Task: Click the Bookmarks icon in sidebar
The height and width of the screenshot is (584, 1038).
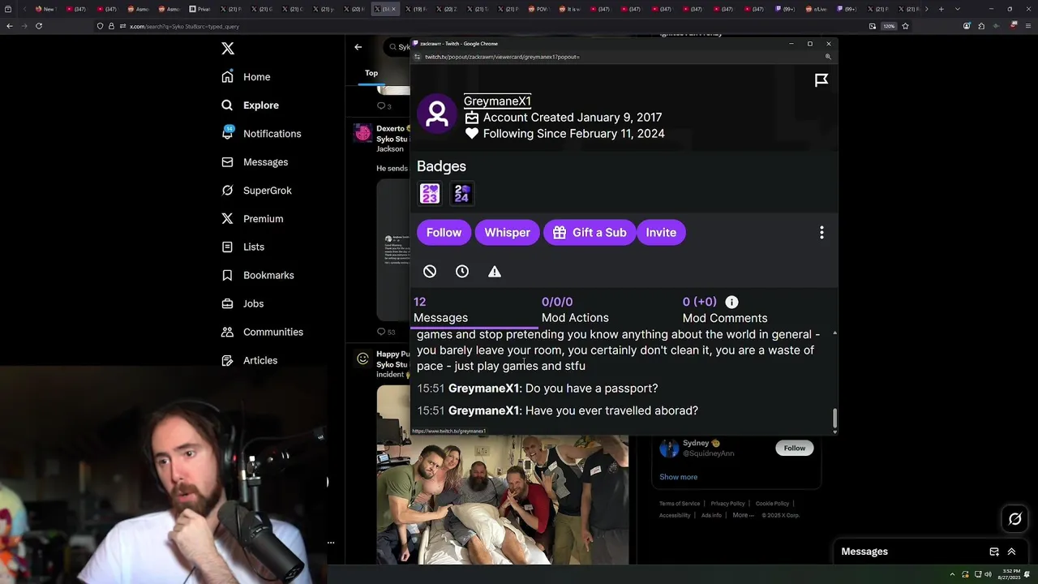Action: [x=228, y=275]
